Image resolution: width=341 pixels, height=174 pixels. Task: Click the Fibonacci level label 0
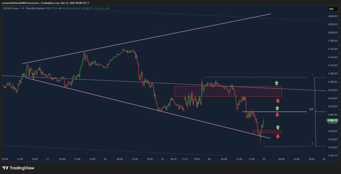312,144
